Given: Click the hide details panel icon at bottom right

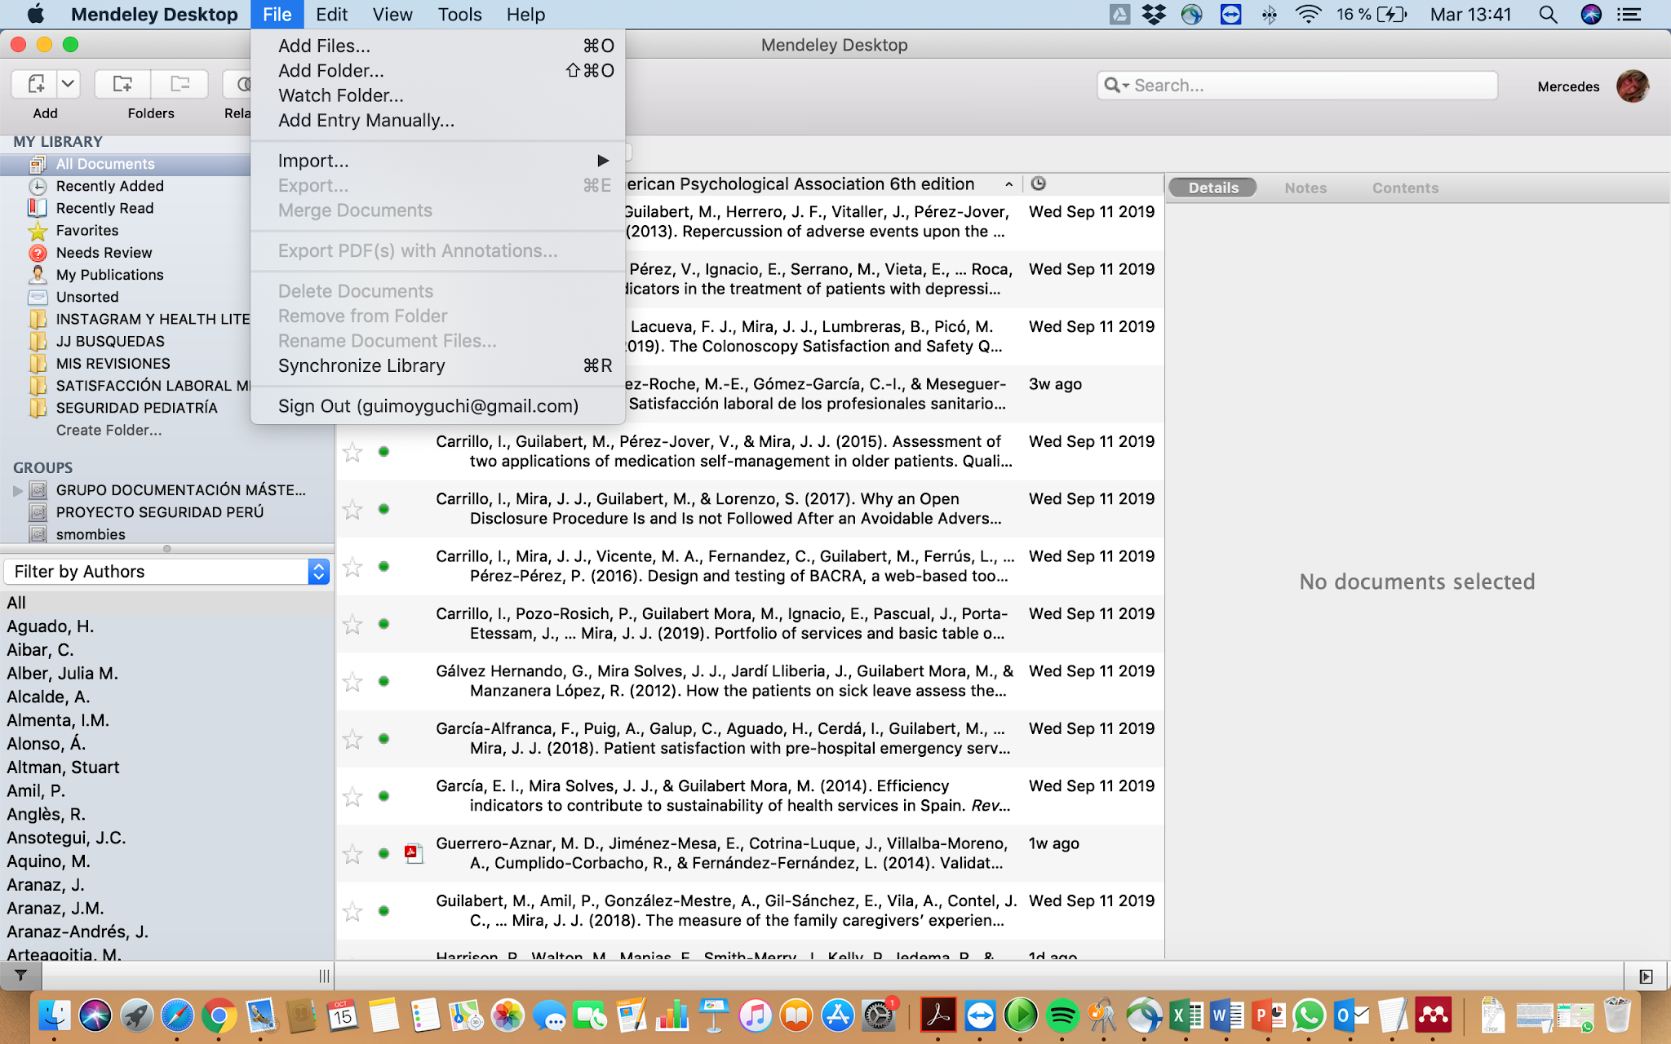Looking at the screenshot, I should coord(1646,976).
